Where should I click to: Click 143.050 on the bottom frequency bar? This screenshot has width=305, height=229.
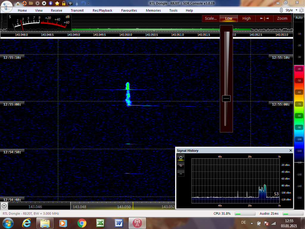pyautogui.click(x=124, y=207)
